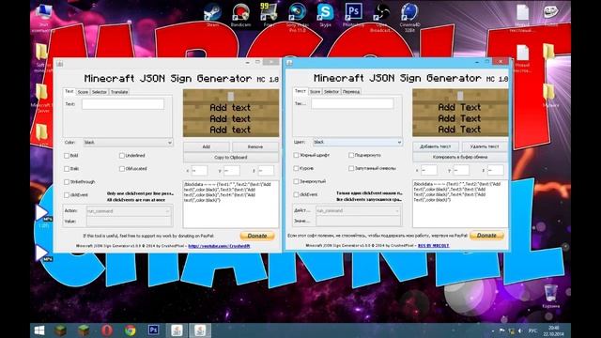
Task: Open the Opera browser in the taskbar
Action: (107, 330)
